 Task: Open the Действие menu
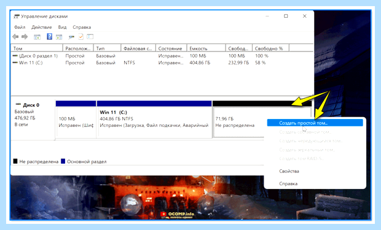(x=42, y=27)
